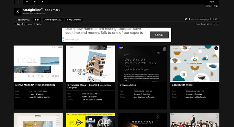Click the 45ch link
The image size is (234, 127).
(x=212, y=2)
